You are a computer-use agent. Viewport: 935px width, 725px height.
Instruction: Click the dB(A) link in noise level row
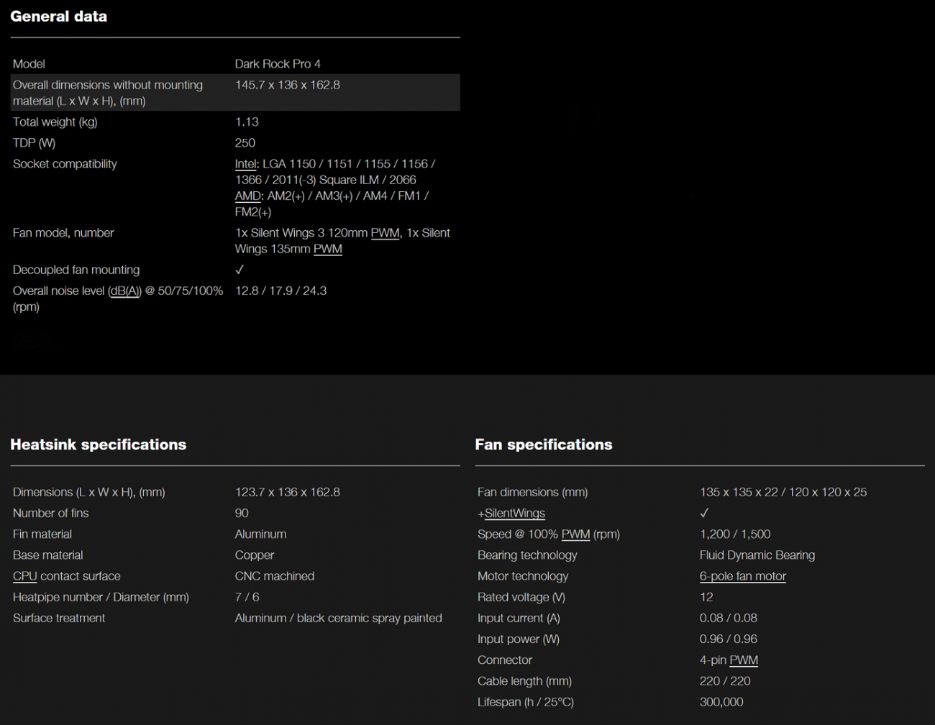pyautogui.click(x=125, y=291)
